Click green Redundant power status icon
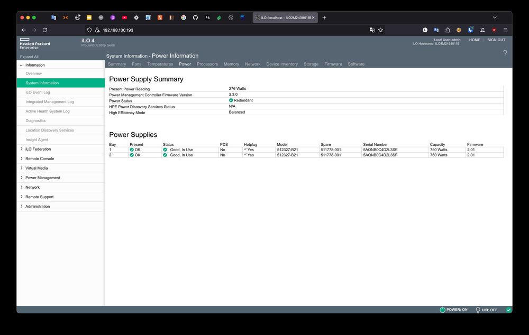This screenshot has width=529, height=335. tap(231, 100)
